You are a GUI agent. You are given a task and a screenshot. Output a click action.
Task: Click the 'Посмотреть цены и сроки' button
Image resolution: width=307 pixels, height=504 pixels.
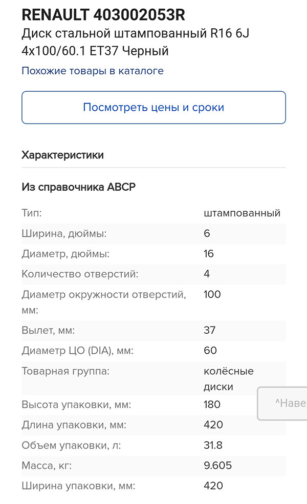pos(153,107)
